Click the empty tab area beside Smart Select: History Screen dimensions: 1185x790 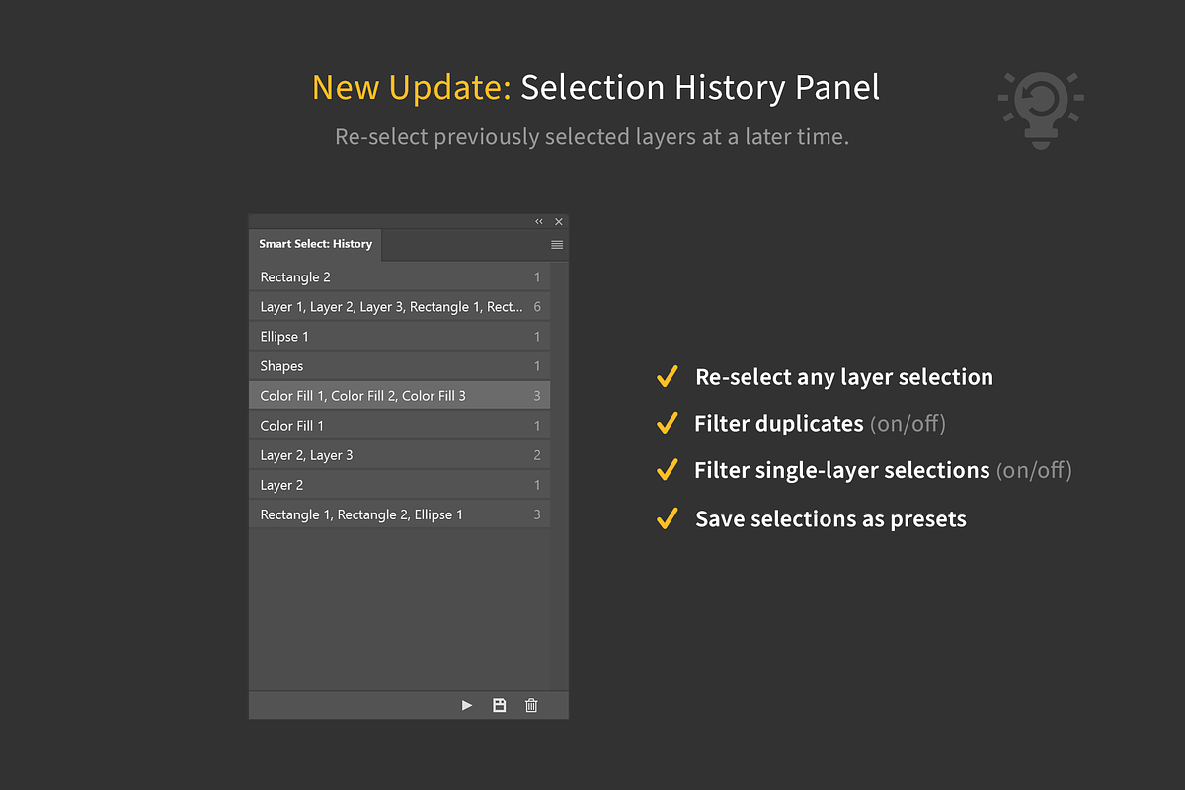pyautogui.click(x=464, y=244)
